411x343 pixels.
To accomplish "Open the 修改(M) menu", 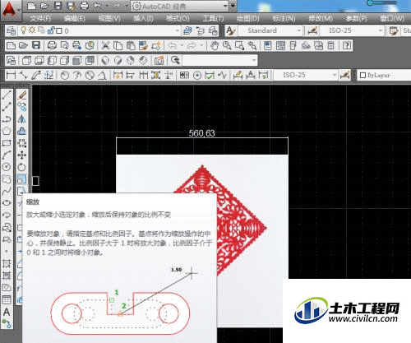I will pos(321,19).
